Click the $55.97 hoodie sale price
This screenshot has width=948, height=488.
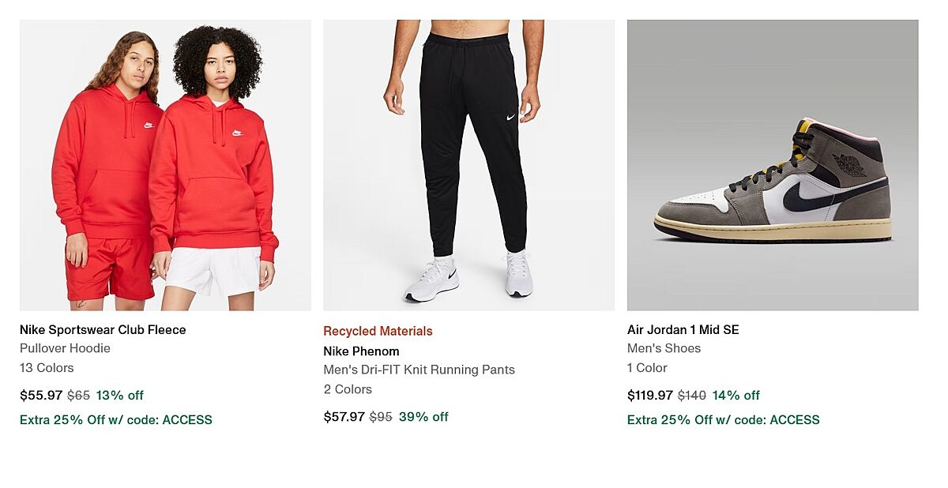pos(41,395)
